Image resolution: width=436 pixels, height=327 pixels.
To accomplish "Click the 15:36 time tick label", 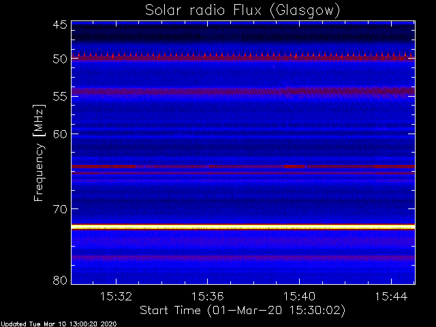I will 207,296.
